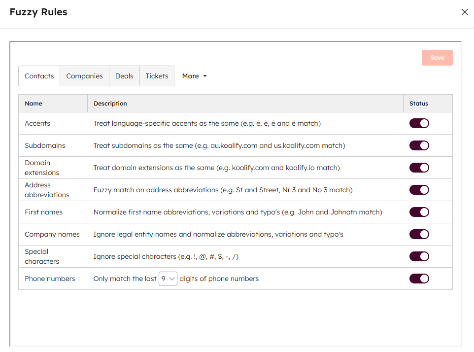Turn off Special characters rule
The width and height of the screenshot is (474, 352).
click(x=419, y=256)
